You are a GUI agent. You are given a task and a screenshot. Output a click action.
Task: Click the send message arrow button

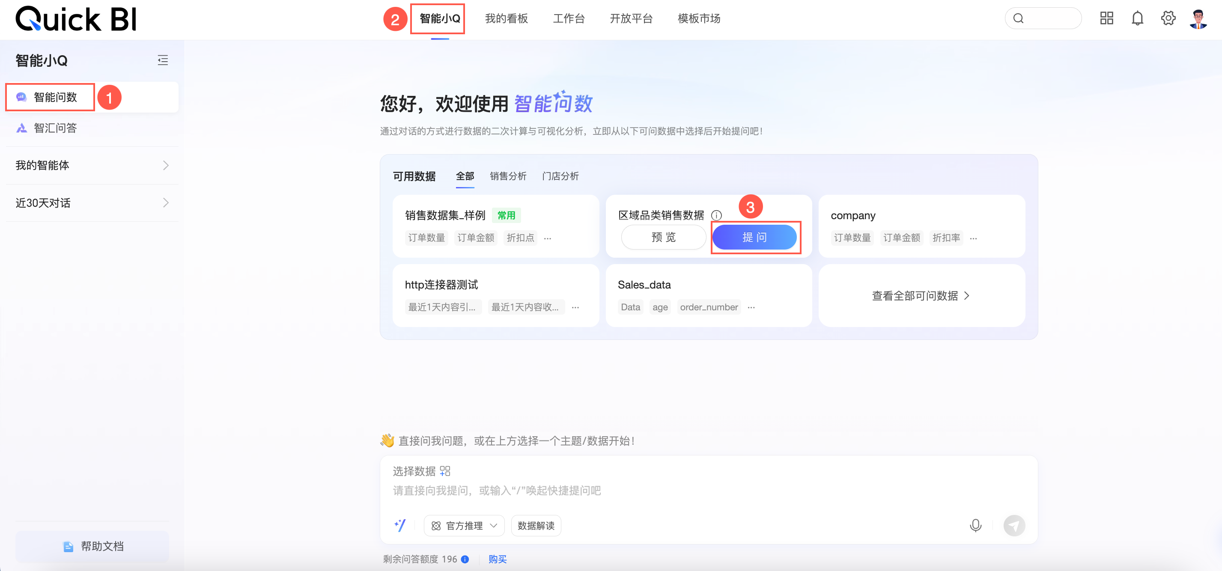(1014, 526)
